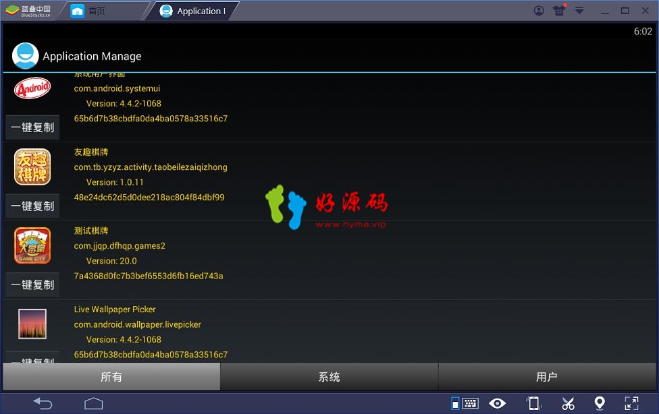659x414 pixels.
Task: Open the location pin setting
Action: tap(600, 403)
